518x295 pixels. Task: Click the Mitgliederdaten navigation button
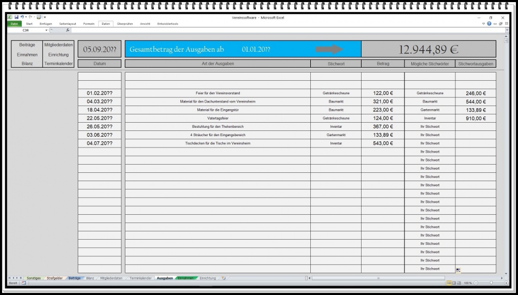pyautogui.click(x=59, y=45)
